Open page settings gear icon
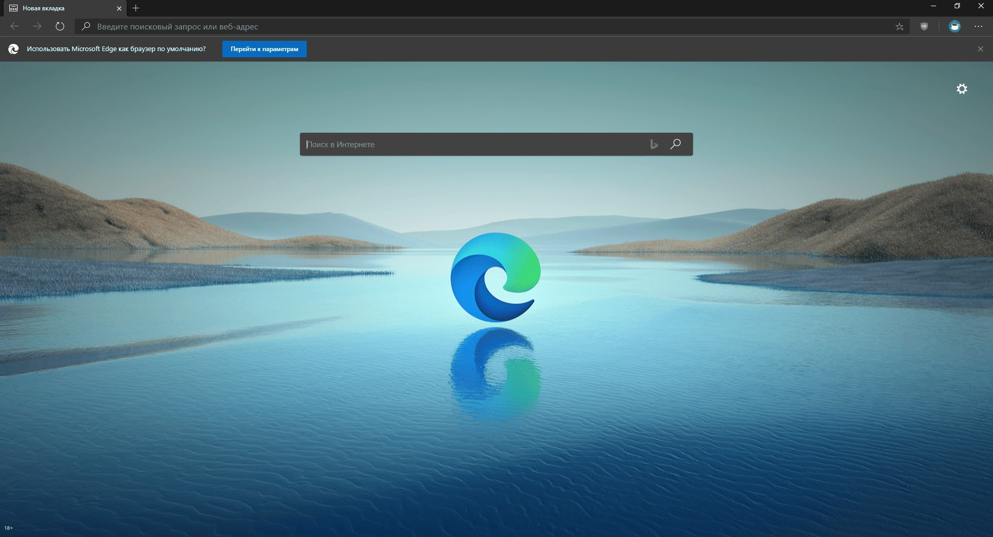Viewport: 993px width, 537px height. (x=962, y=89)
